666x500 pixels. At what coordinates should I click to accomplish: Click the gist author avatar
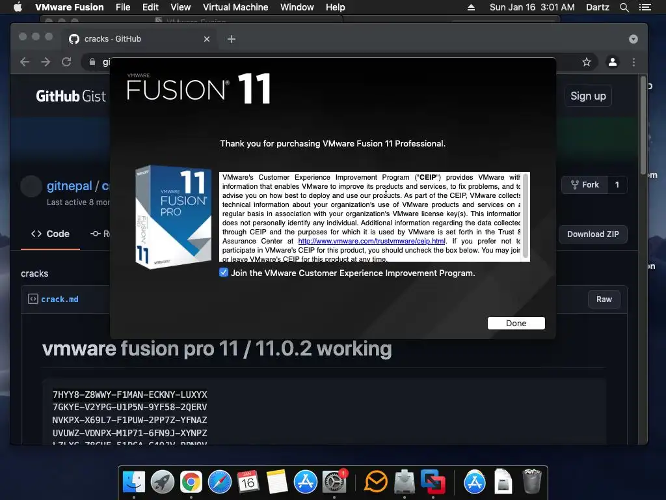31,186
